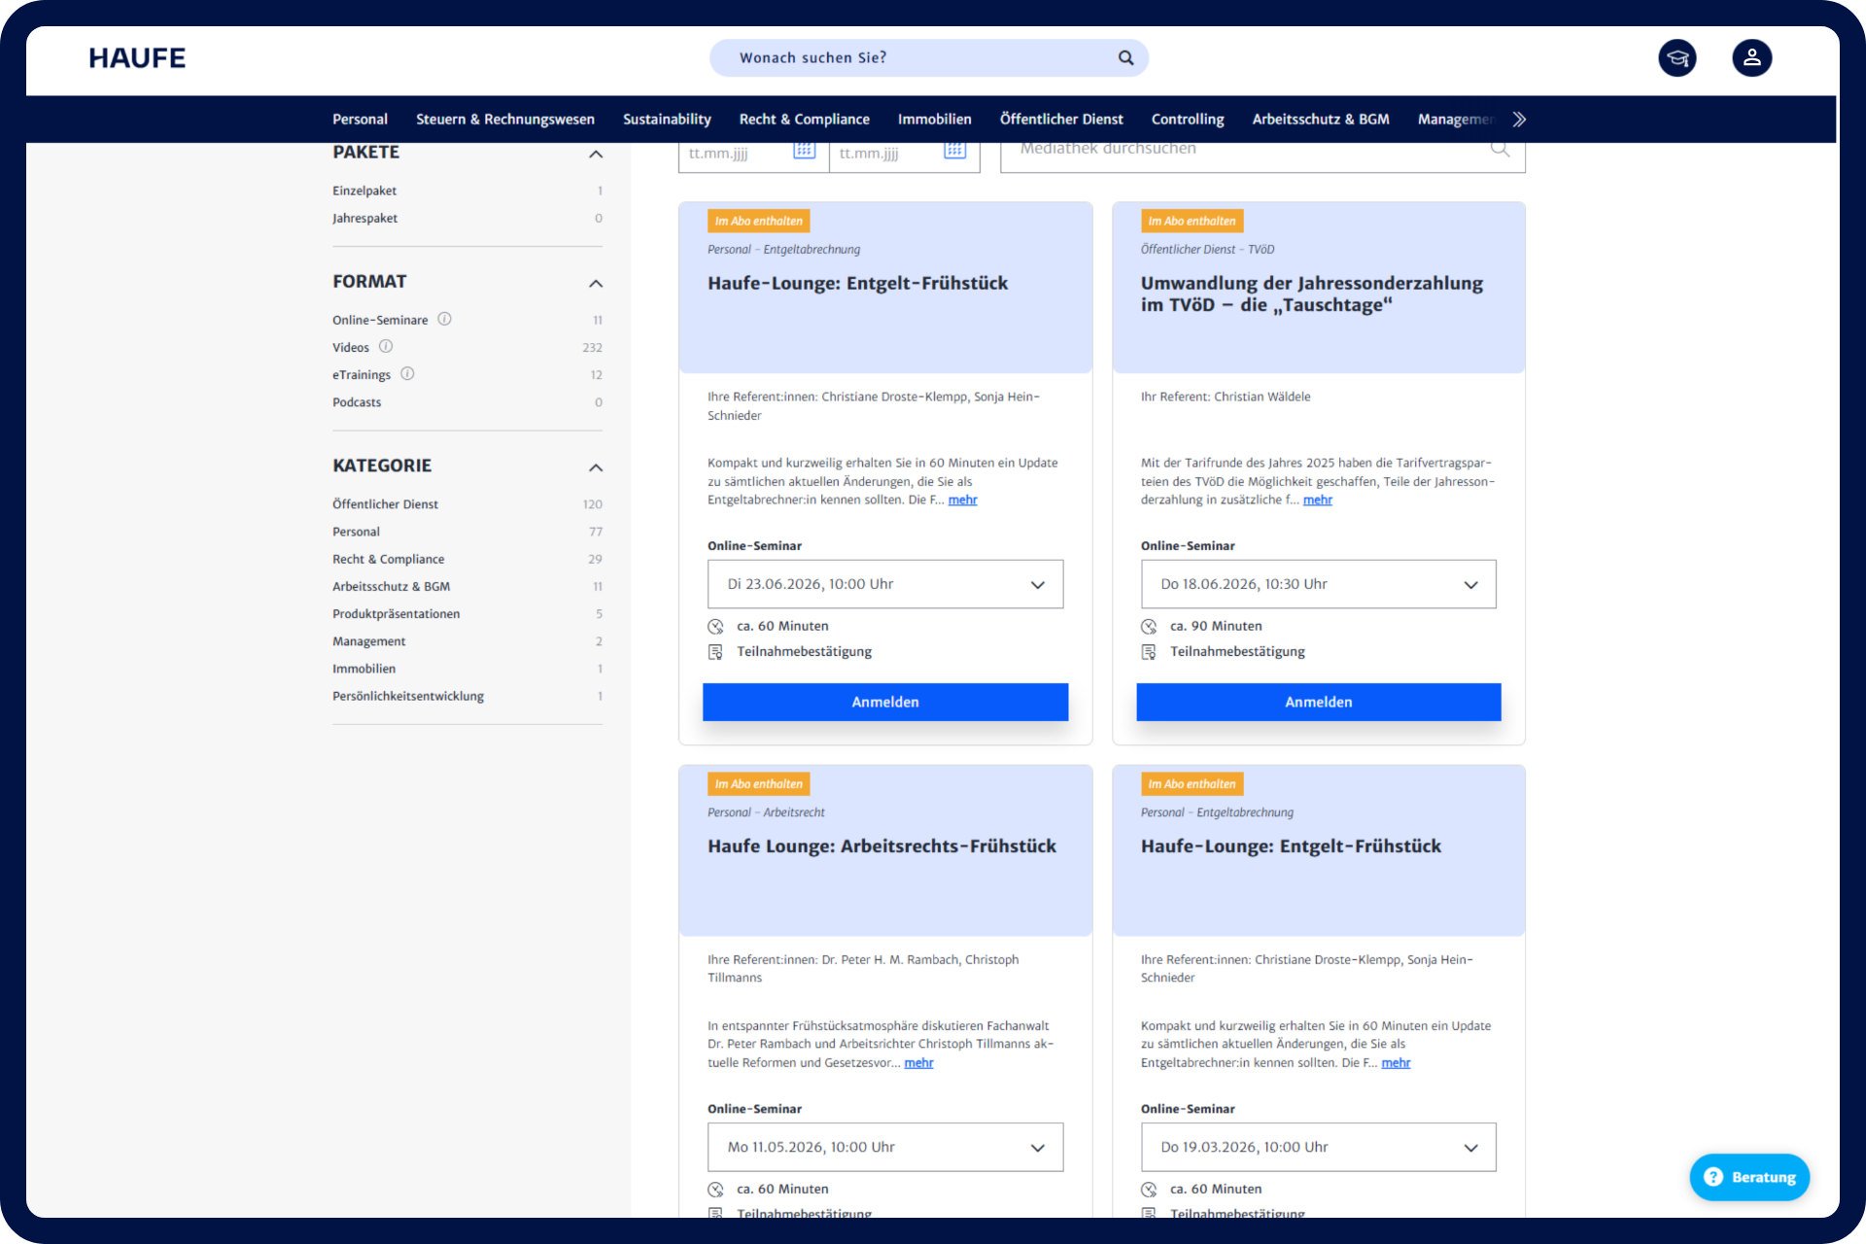The image size is (1866, 1244).
Task: Click the search magnifier icon in header
Action: (1125, 58)
